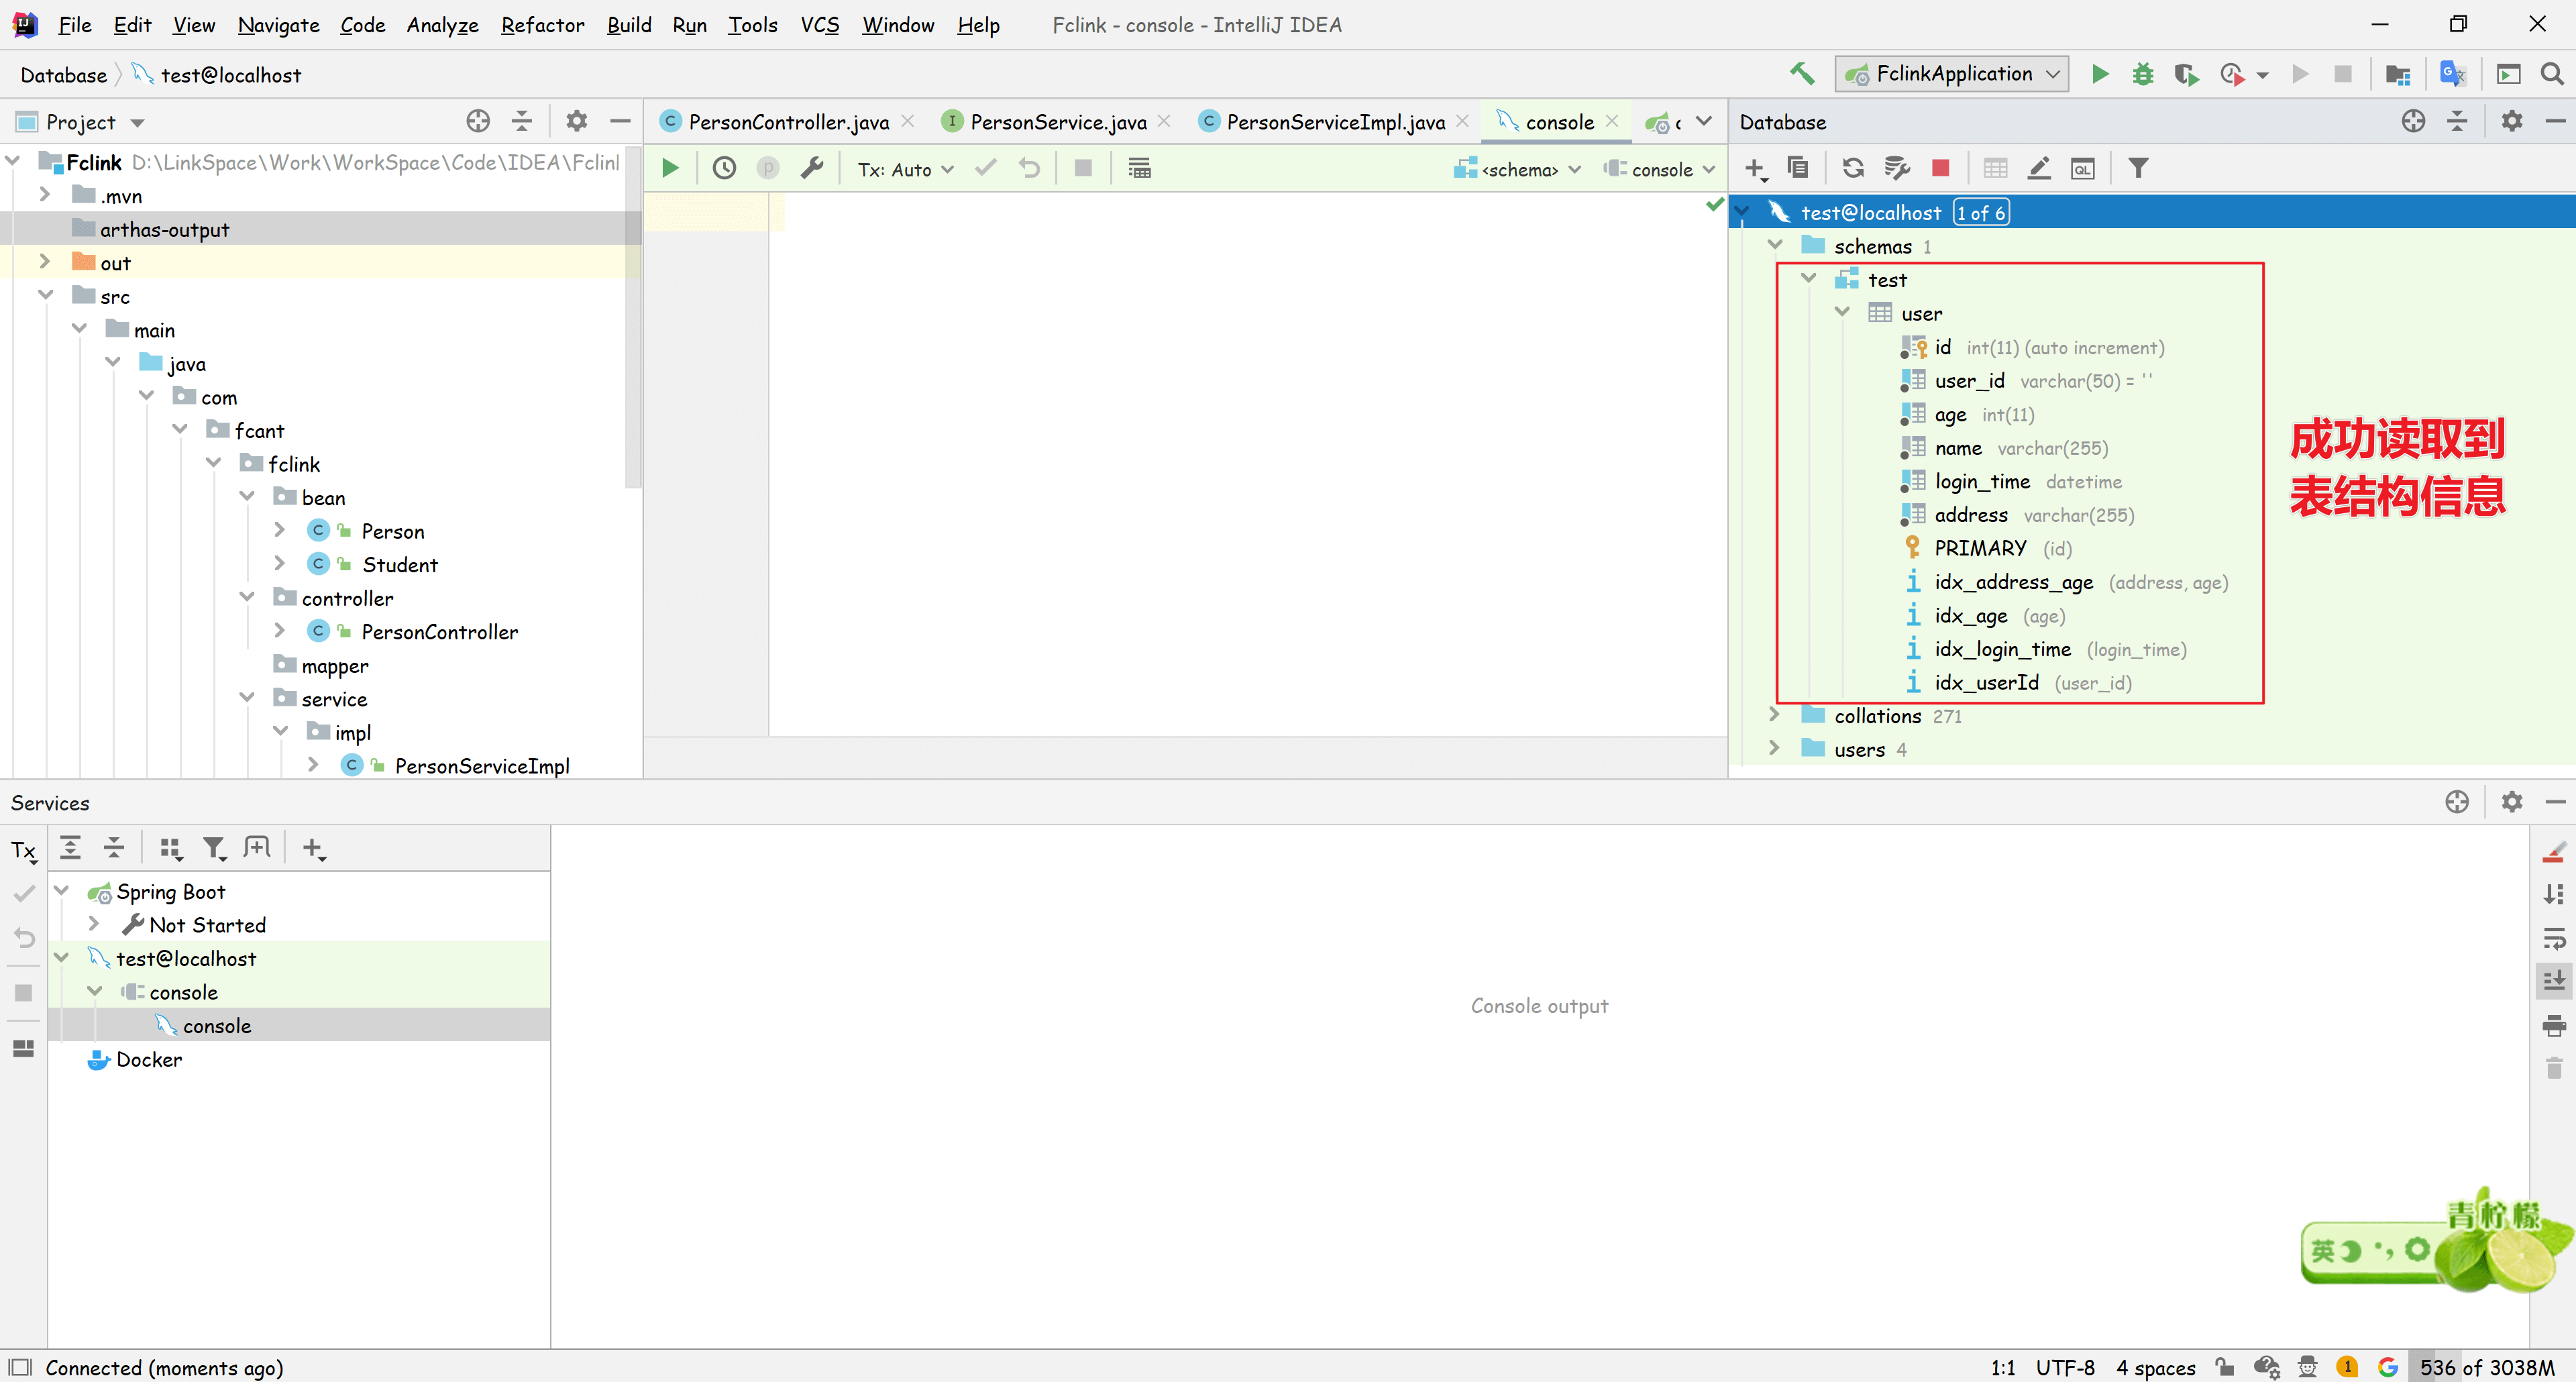Image resolution: width=2576 pixels, height=1382 pixels.
Task: Toggle scroll to end in console output
Action: 2554,980
